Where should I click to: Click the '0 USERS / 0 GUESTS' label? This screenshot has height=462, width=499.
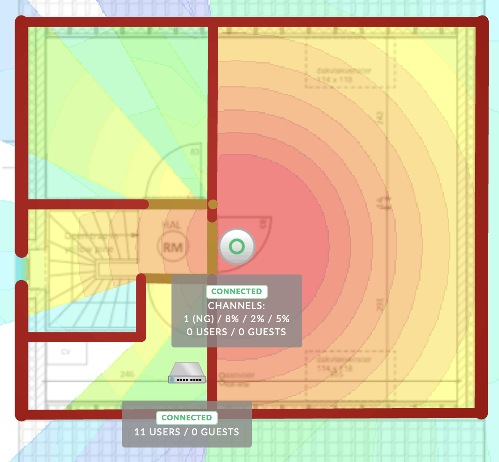tap(236, 332)
